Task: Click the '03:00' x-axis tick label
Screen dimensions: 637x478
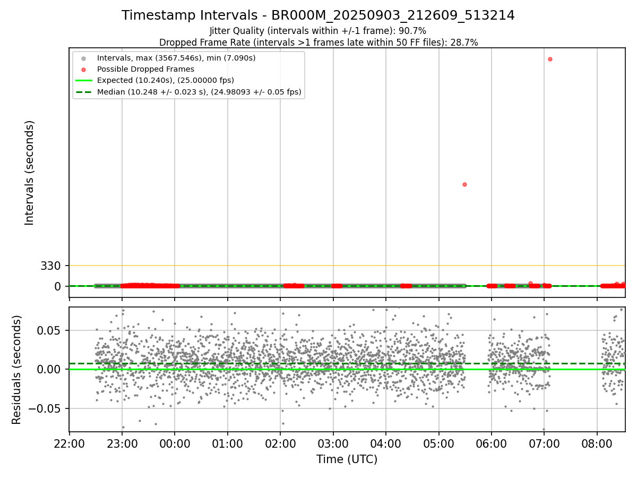Action: (333, 443)
